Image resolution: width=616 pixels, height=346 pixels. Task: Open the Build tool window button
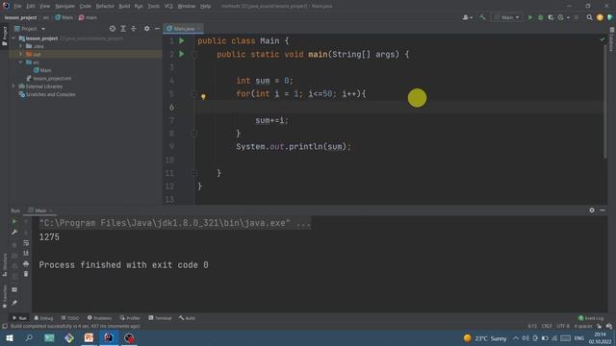[x=187, y=318]
